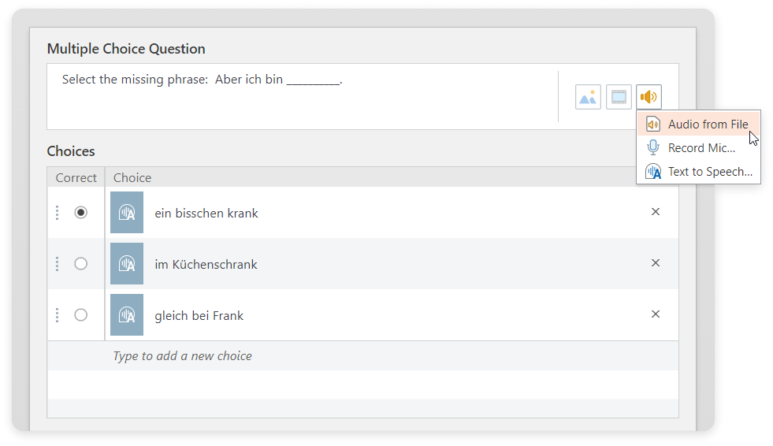The width and height of the screenshot is (773, 446).
Task: Click the drag handle of 'ein bisschen krank' row
Action: (x=58, y=213)
